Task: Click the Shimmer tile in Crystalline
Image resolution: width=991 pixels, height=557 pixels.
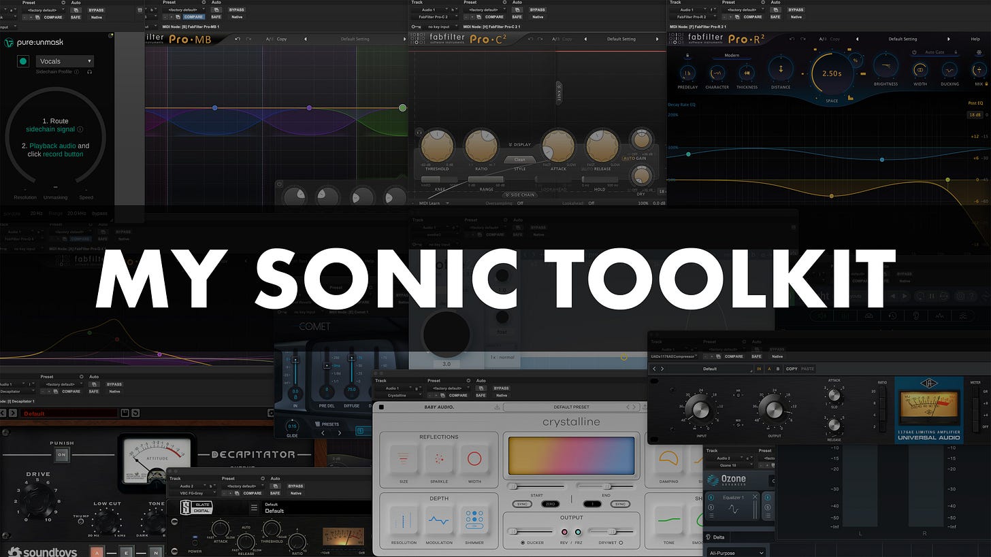Action: (x=474, y=520)
